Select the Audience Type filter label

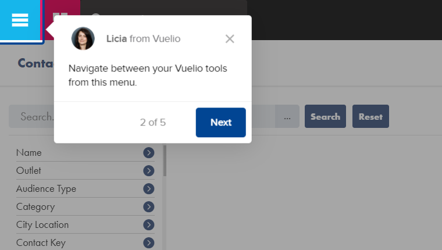click(x=46, y=189)
